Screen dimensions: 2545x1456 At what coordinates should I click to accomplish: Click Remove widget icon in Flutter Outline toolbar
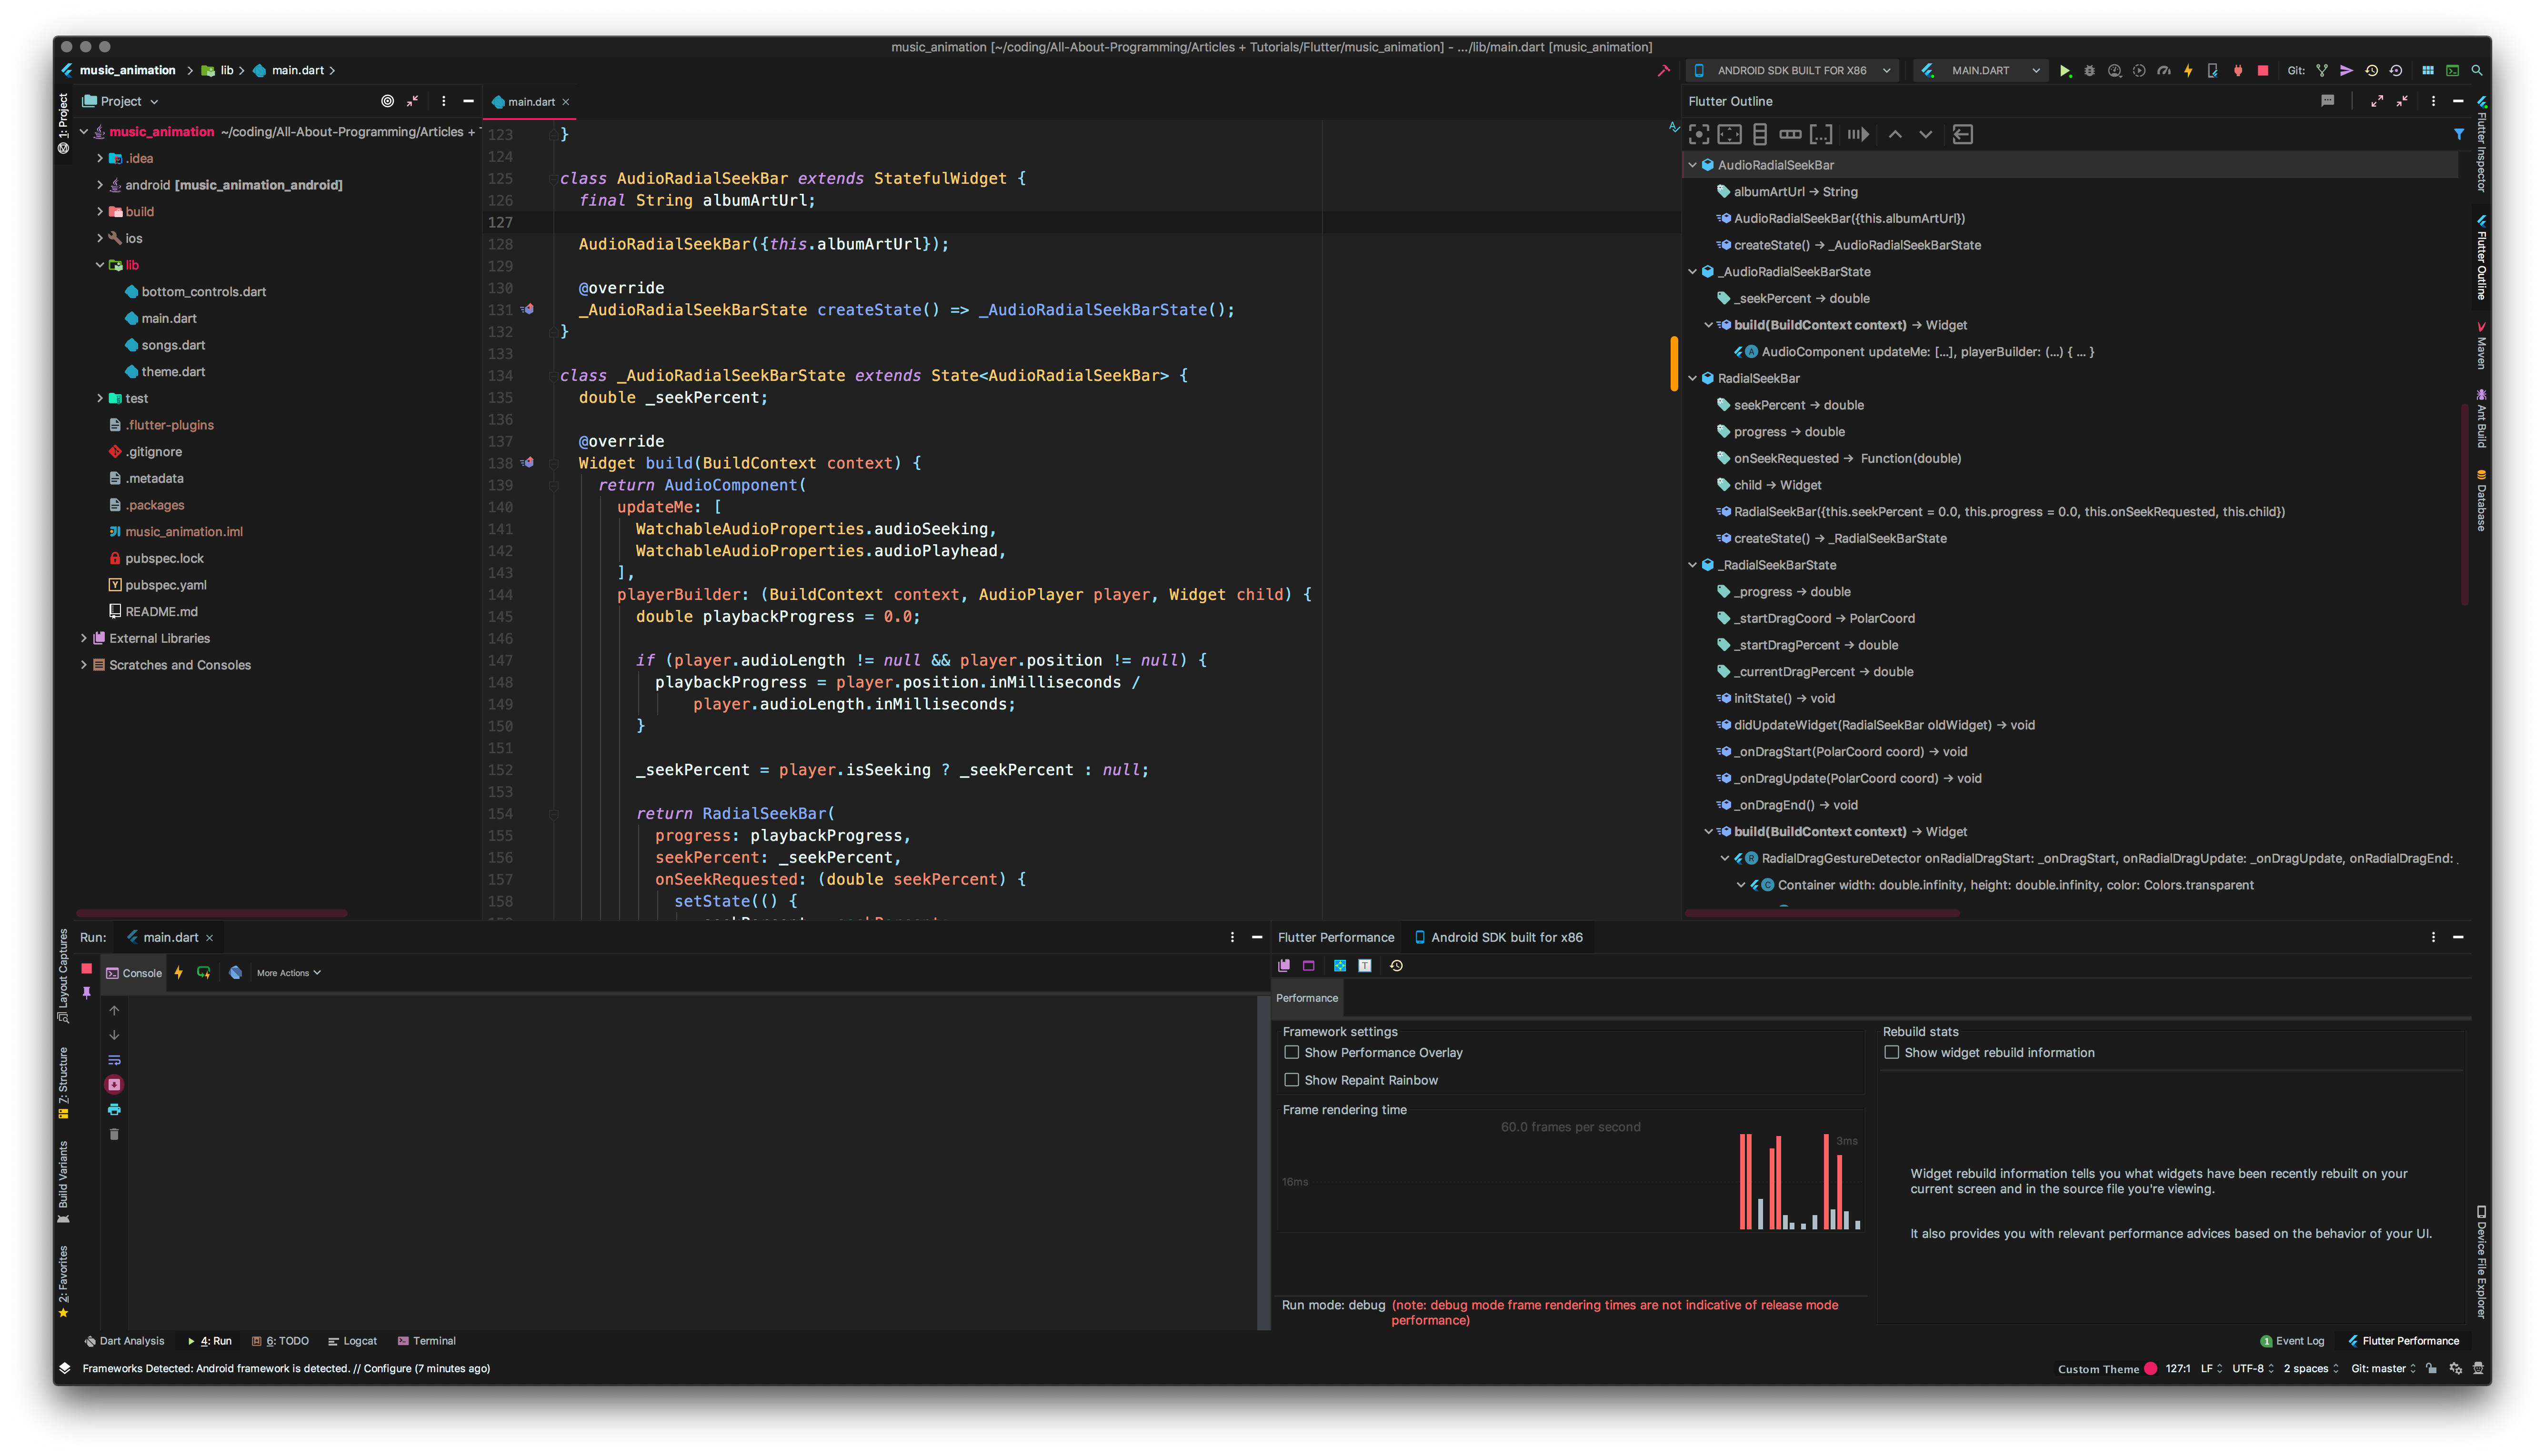[x=1962, y=134]
